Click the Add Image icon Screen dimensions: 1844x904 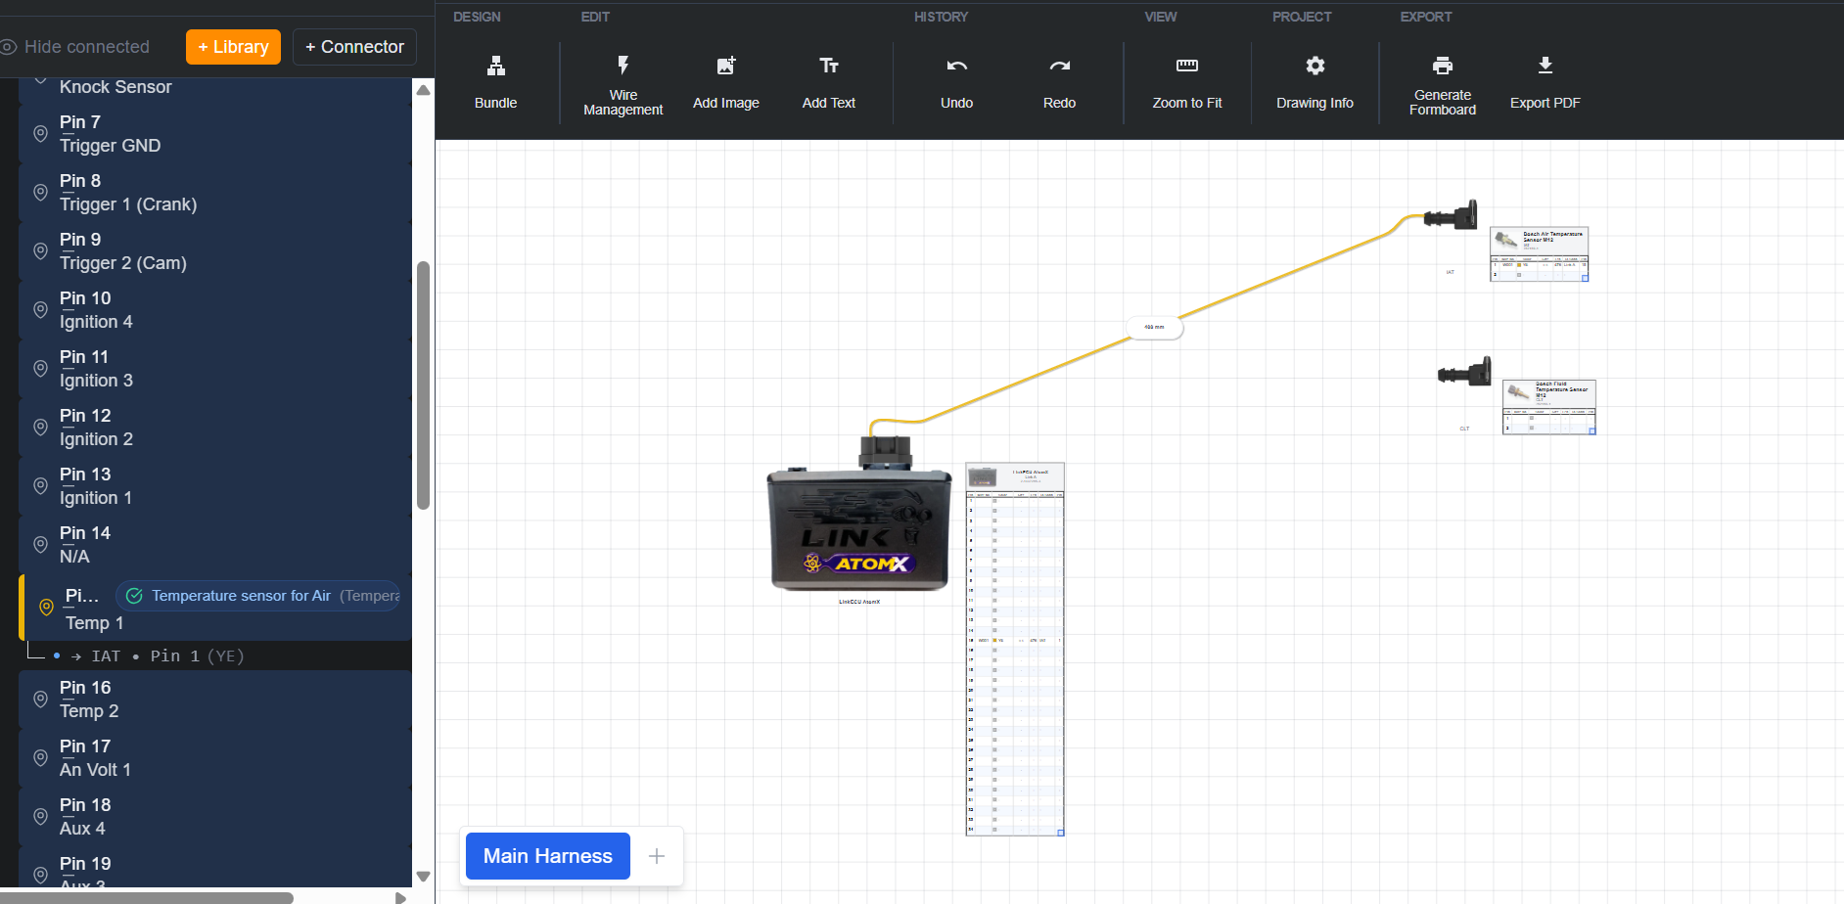(x=726, y=66)
